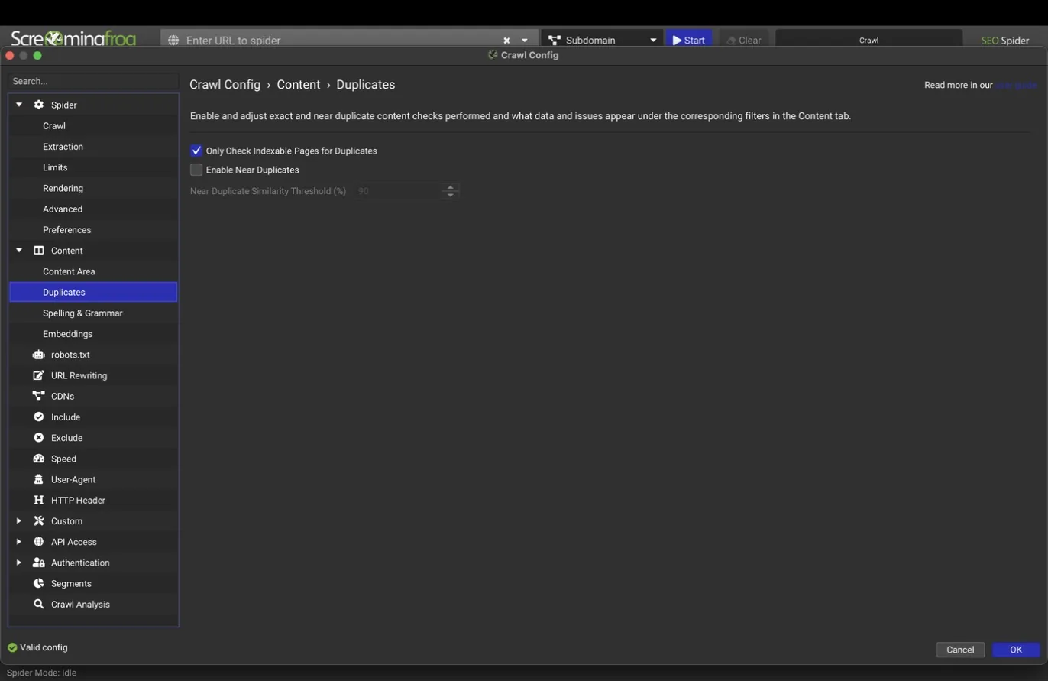Click the Include checkmark icon
The width and height of the screenshot is (1048, 681).
[38, 417]
